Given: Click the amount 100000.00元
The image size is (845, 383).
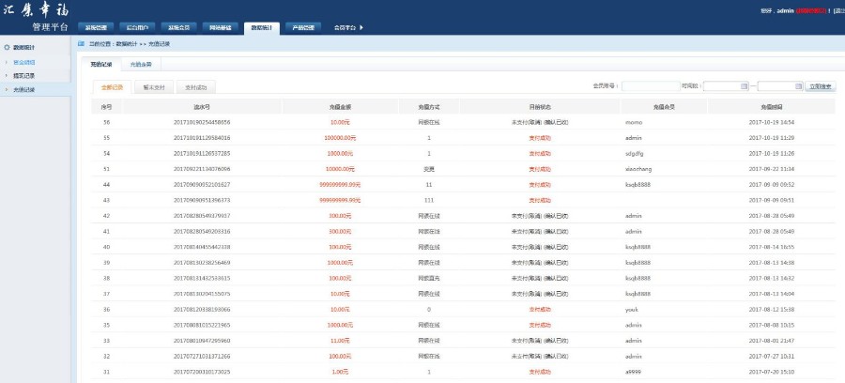Looking at the screenshot, I should click(340, 138).
